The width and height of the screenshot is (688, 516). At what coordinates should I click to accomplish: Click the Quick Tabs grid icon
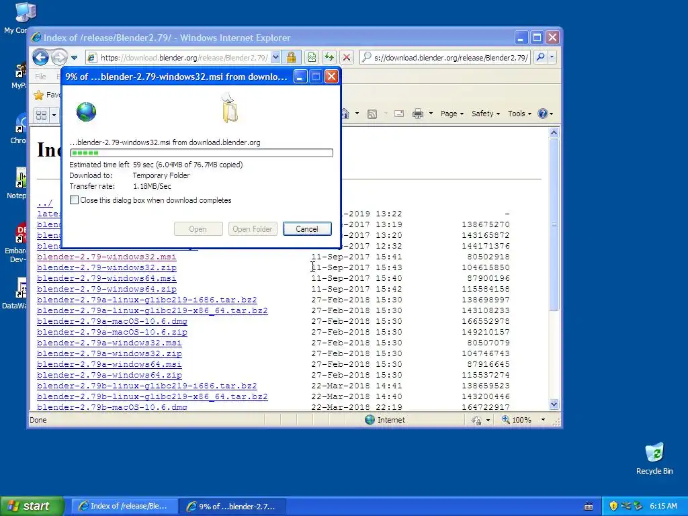pos(41,115)
